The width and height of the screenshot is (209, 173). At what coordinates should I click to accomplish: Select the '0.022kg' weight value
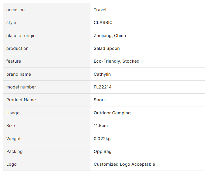pos(102,139)
